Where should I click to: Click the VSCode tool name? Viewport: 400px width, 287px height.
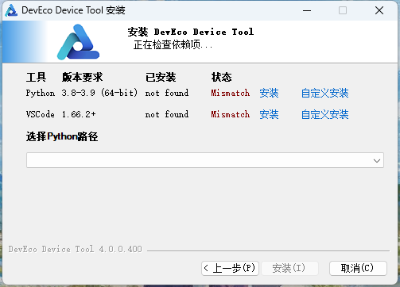tap(41, 114)
